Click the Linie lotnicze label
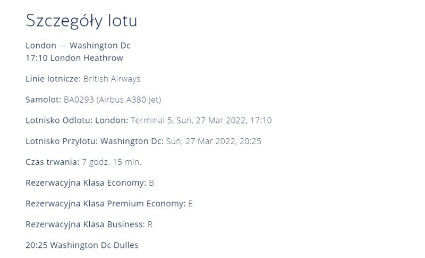The height and width of the screenshot is (258, 425). [x=53, y=79]
